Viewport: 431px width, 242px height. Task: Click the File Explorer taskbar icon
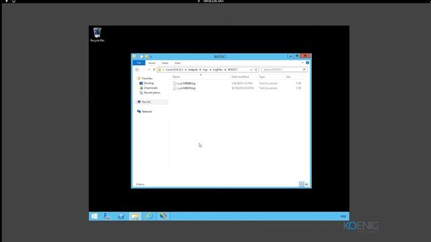coord(135,216)
